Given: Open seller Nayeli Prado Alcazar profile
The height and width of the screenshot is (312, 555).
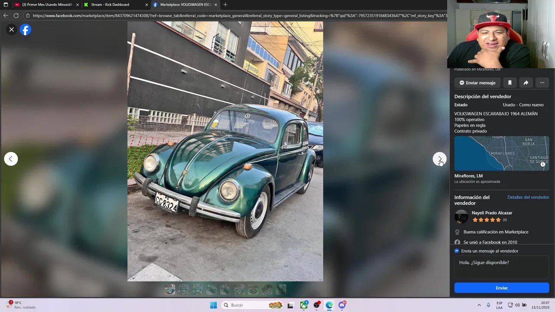Looking at the screenshot, I should coord(492,213).
